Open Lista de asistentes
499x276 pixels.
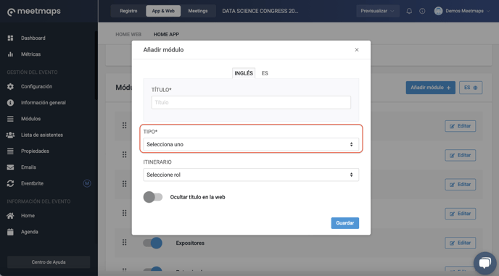click(x=42, y=135)
